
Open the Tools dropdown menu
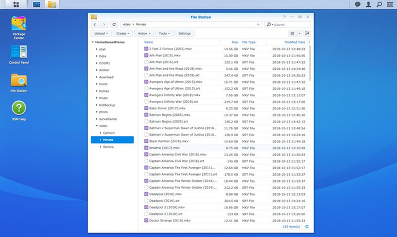[164, 33]
